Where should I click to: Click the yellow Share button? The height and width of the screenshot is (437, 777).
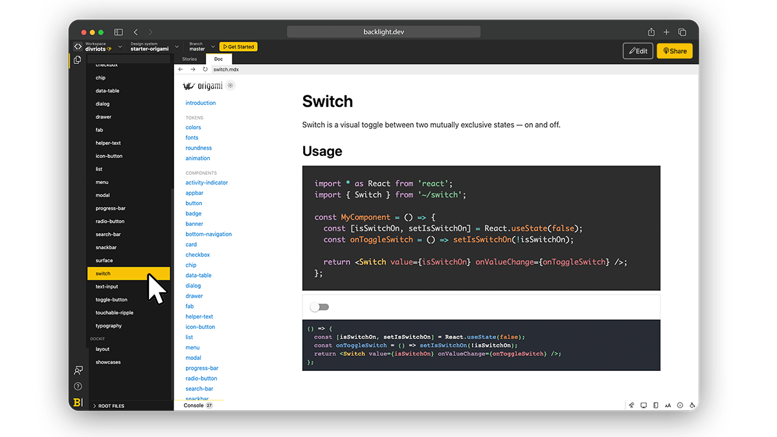click(674, 51)
